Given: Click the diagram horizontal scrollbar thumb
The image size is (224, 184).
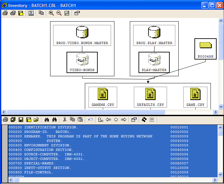Looking at the screenshot, I should [x=86, y=112].
